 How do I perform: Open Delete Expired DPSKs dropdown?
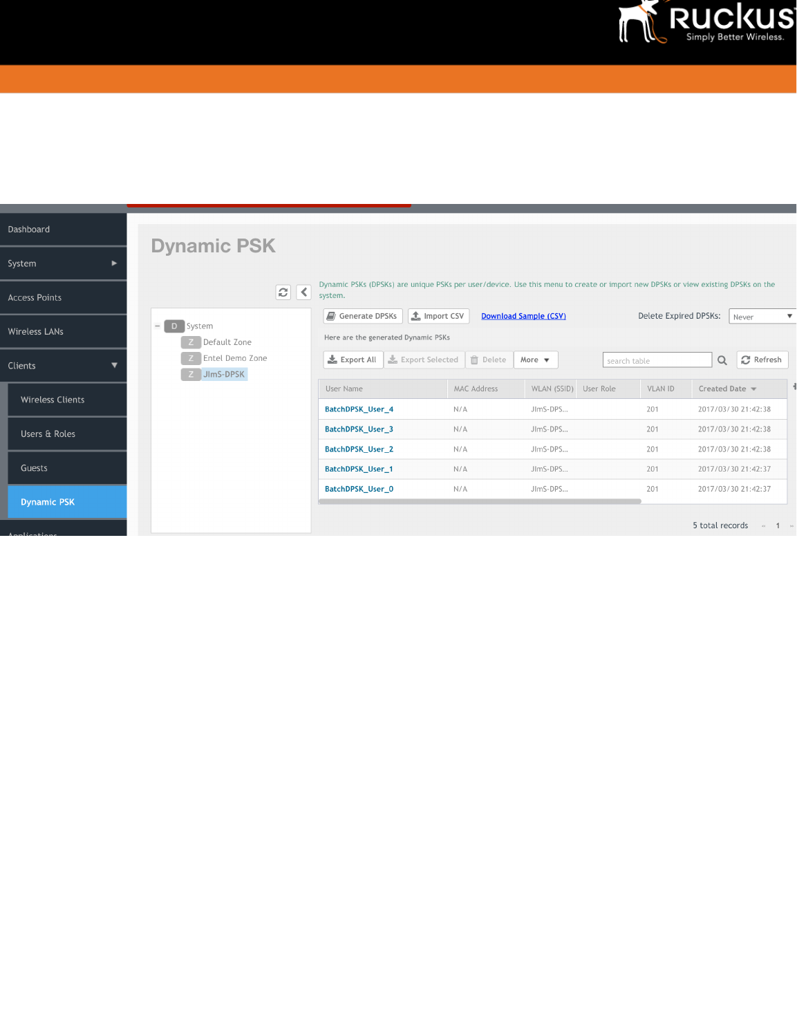(x=762, y=317)
